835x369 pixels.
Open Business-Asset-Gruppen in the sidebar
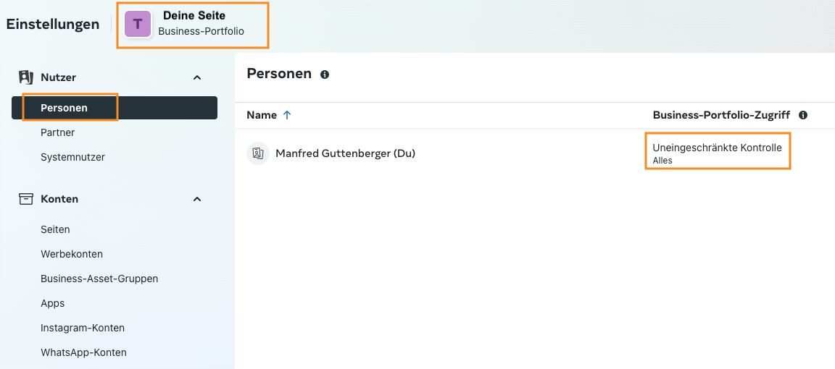[99, 279]
